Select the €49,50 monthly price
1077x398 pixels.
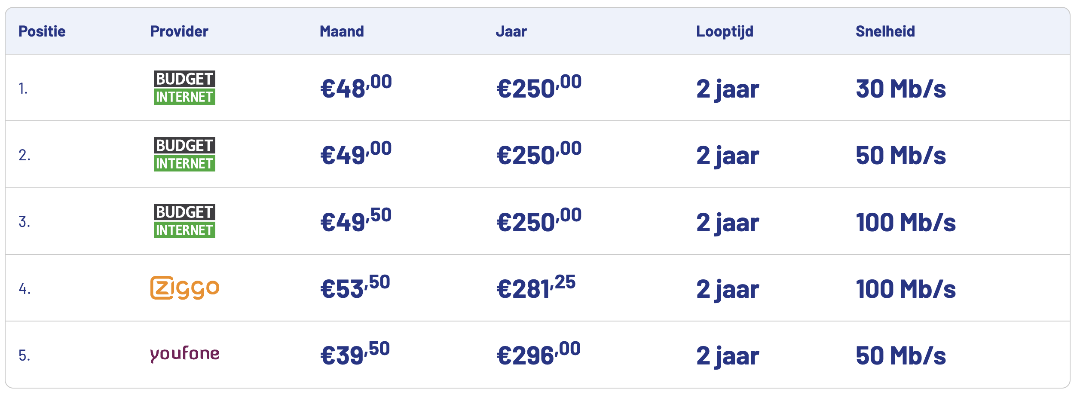pyautogui.click(x=356, y=221)
